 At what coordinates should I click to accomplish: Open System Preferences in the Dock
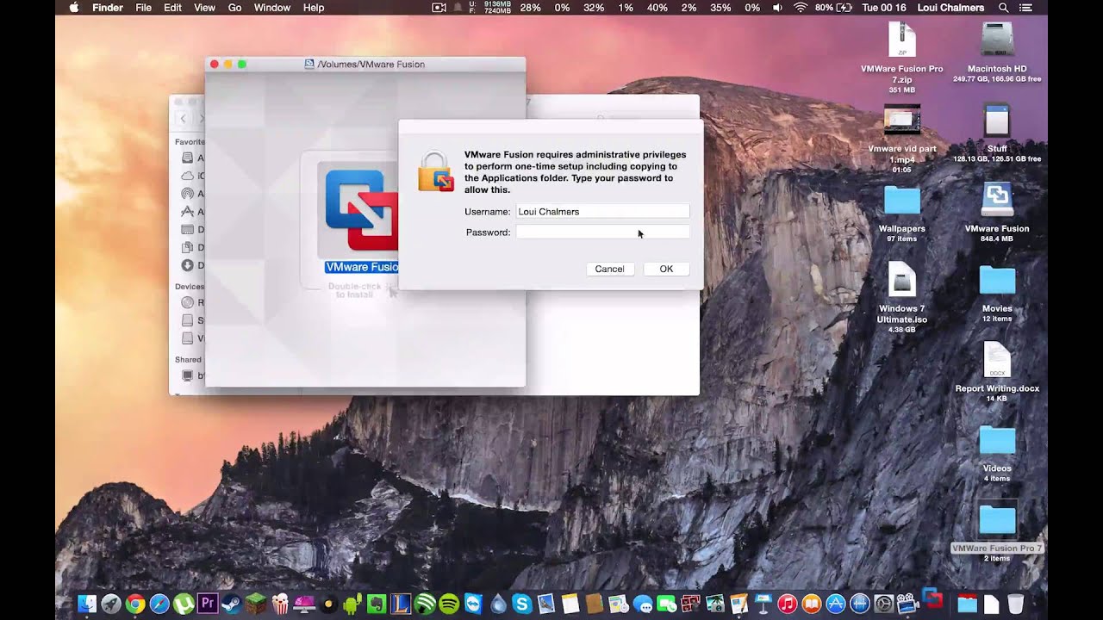pos(884,604)
